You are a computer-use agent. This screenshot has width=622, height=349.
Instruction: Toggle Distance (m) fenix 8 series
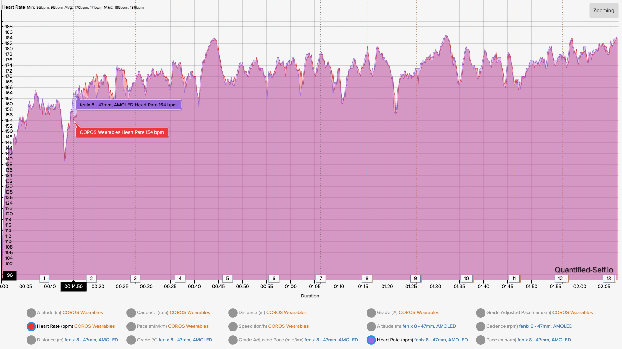72,340
